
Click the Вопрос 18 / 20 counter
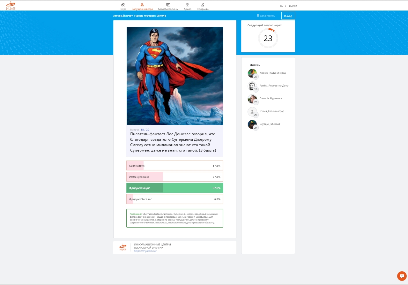(140, 130)
